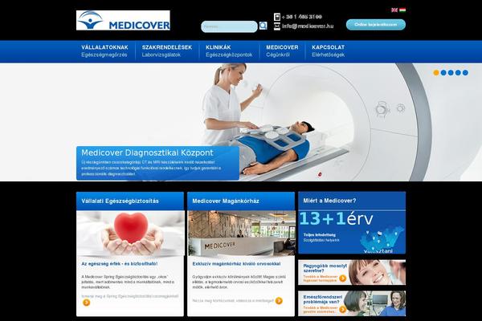This screenshot has height=321, width=482.
Task: Select the fourth slider dot
Action: click(458, 73)
